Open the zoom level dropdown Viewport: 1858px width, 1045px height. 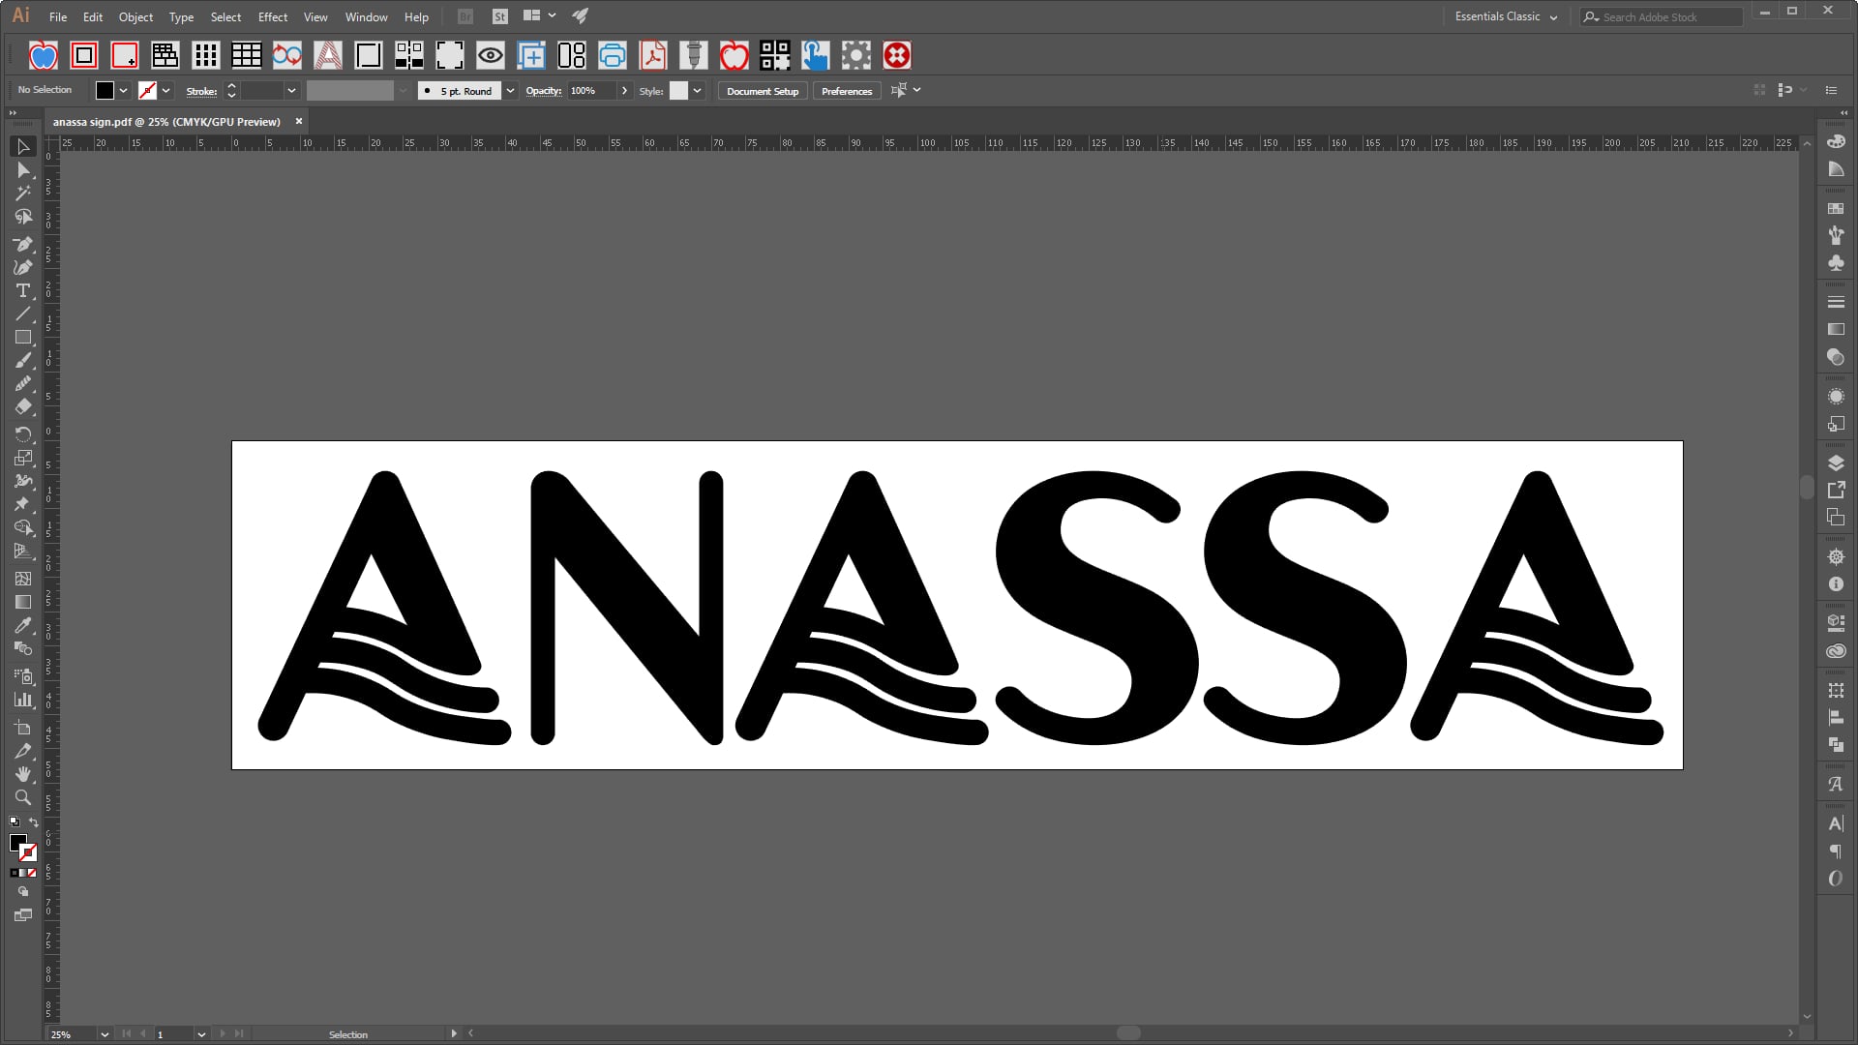105,1034
